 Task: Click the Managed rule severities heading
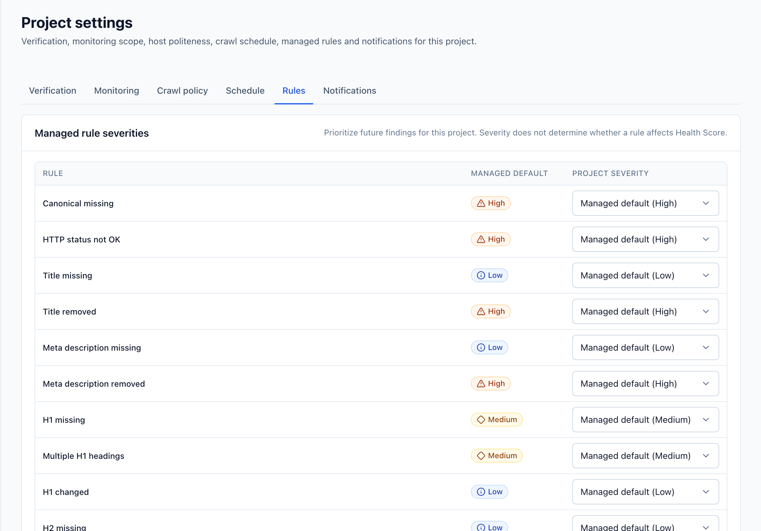click(92, 133)
